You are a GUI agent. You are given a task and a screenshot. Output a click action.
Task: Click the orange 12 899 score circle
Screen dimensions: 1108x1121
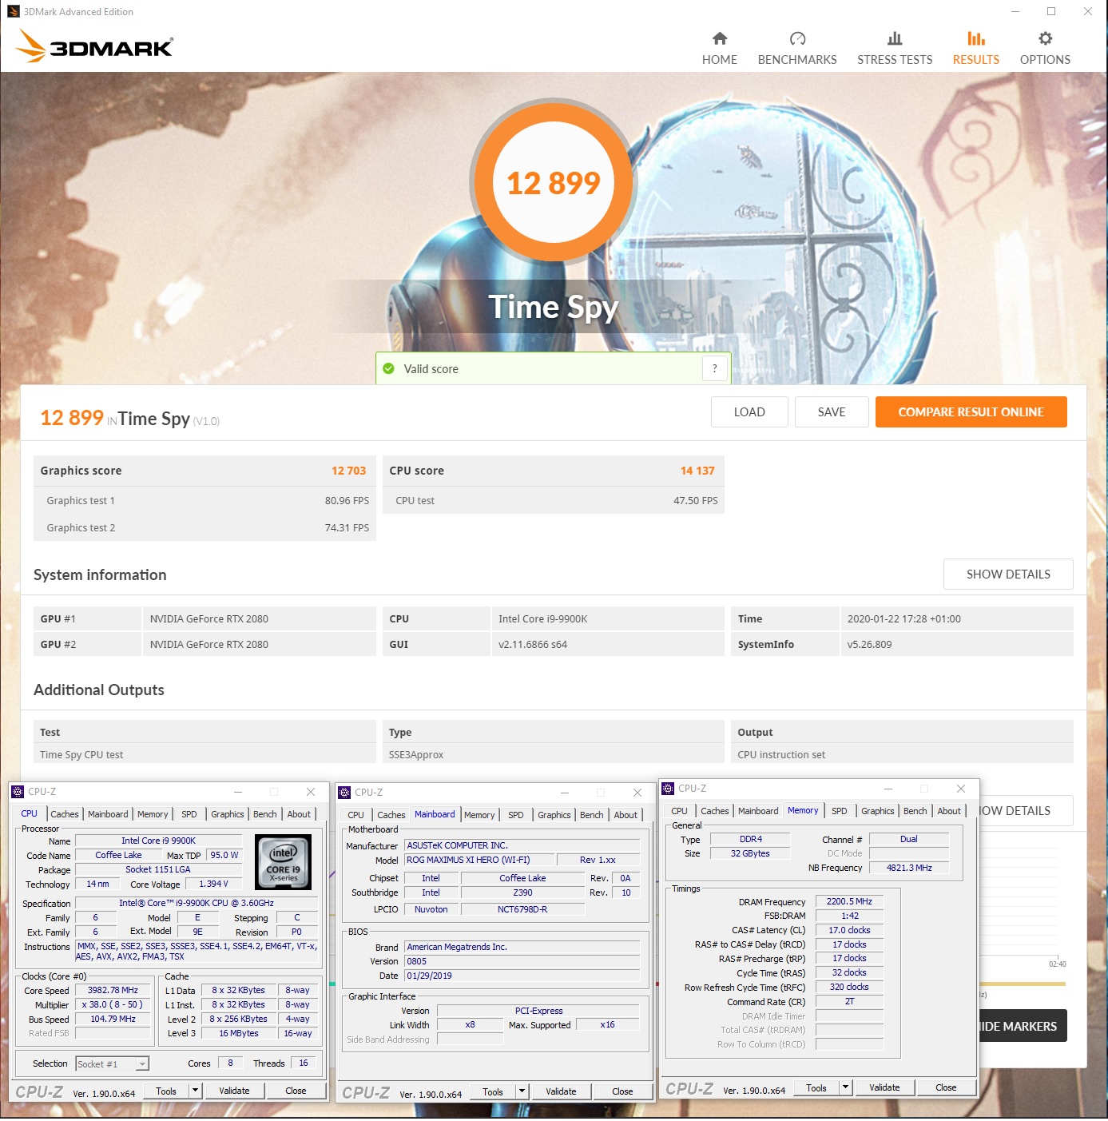[x=553, y=182]
